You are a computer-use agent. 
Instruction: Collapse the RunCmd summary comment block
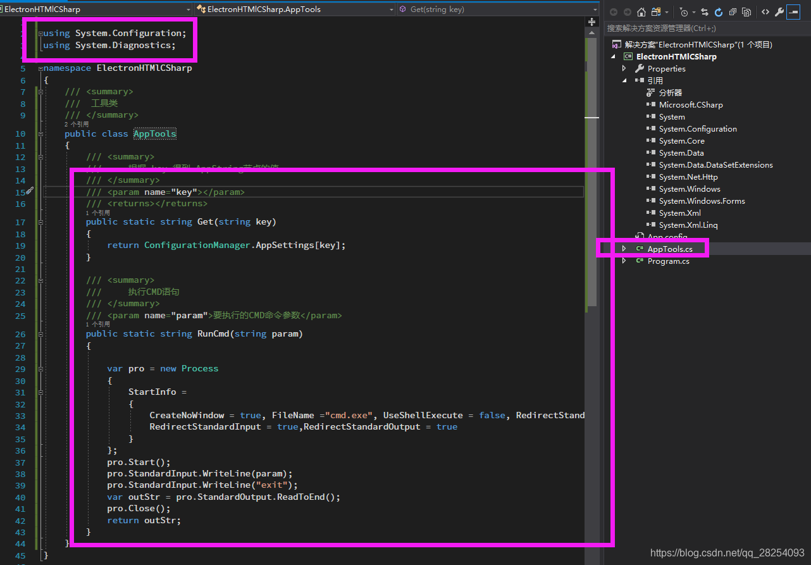(41, 280)
